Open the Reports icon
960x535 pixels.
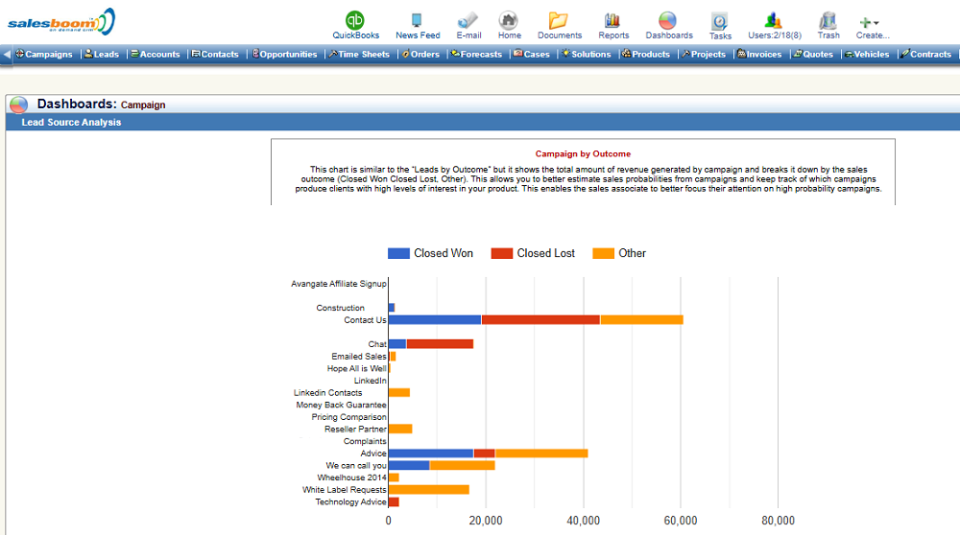[613, 20]
